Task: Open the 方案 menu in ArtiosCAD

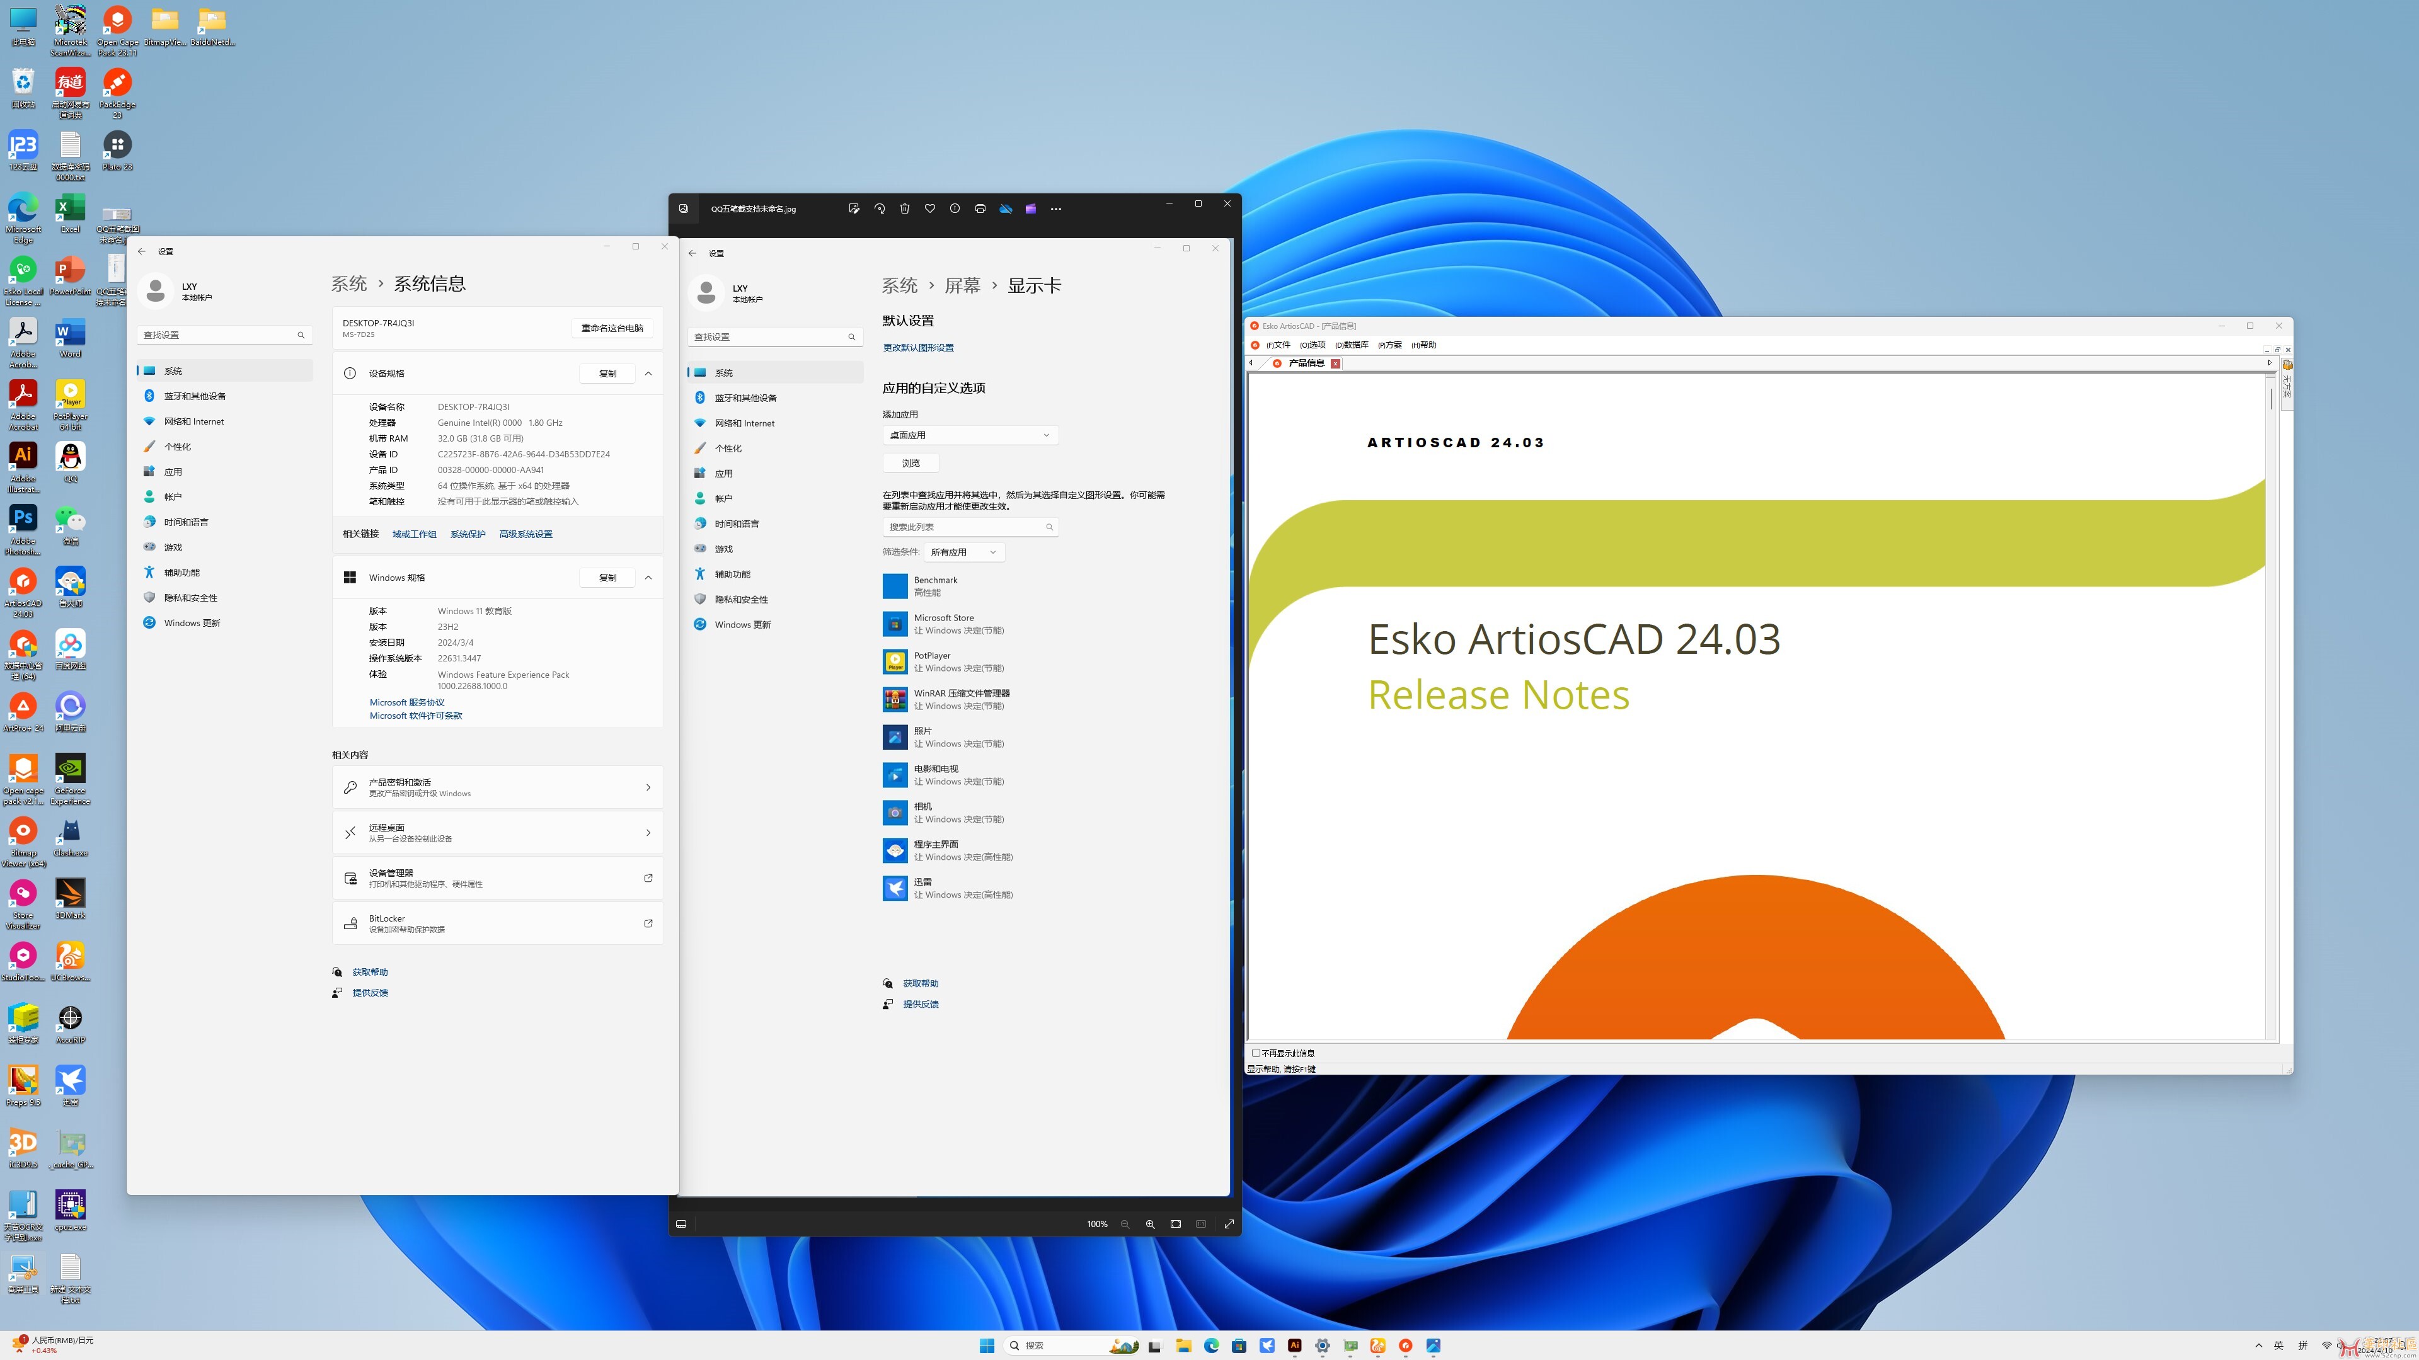Action: (1390, 345)
